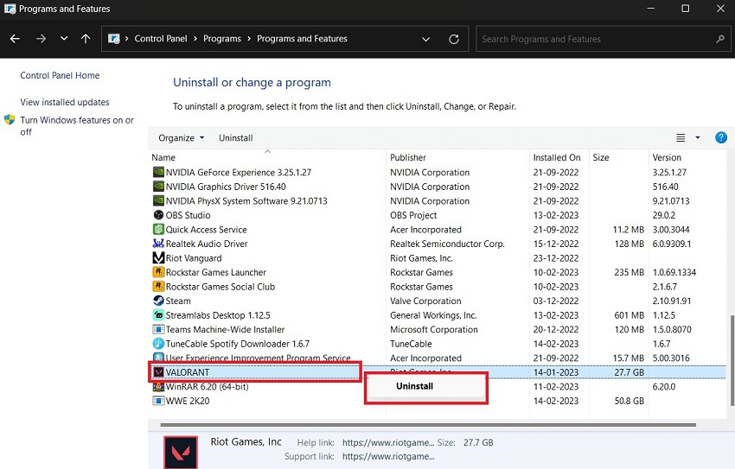735x469 pixels.
Task: Click the NVIDIA PhysX System Software icon
Action: coord(158,200)
